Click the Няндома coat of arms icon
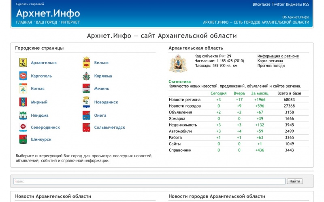 (23, 115)
